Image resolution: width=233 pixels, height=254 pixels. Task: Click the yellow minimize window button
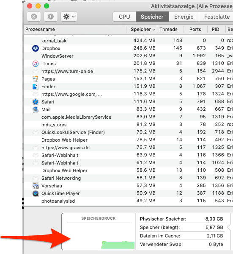click(x=38, y=6)
